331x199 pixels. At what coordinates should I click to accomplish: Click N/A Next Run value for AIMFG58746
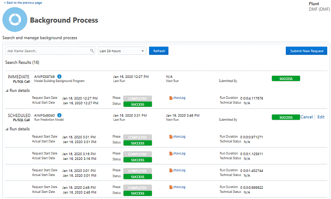169,77
